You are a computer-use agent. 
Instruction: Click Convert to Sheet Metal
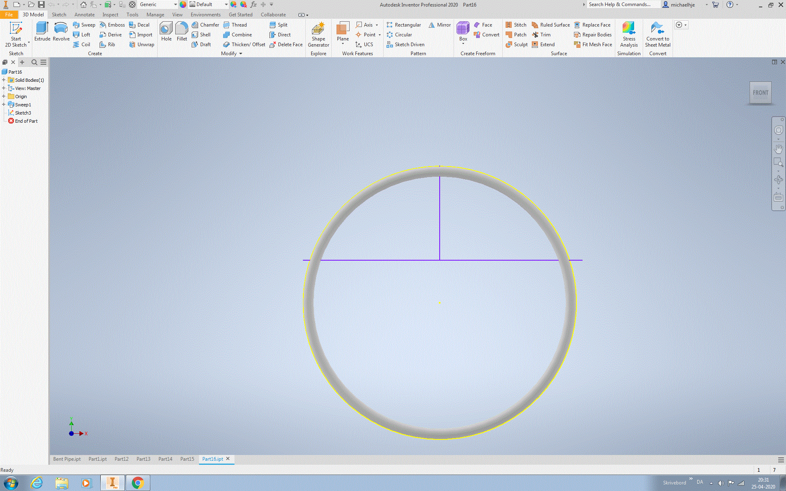657,35
